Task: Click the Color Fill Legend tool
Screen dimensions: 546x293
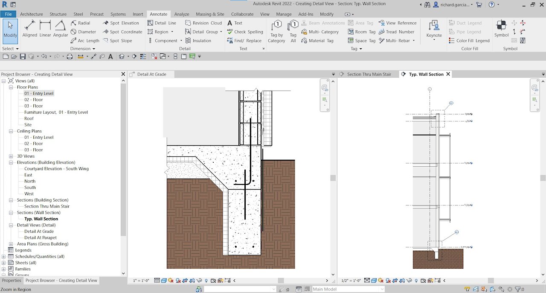Action: [x=469, y=41]
